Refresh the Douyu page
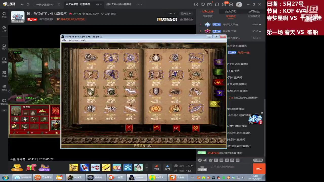Screen dimensions: 324x182 click(x=28, y=4)
